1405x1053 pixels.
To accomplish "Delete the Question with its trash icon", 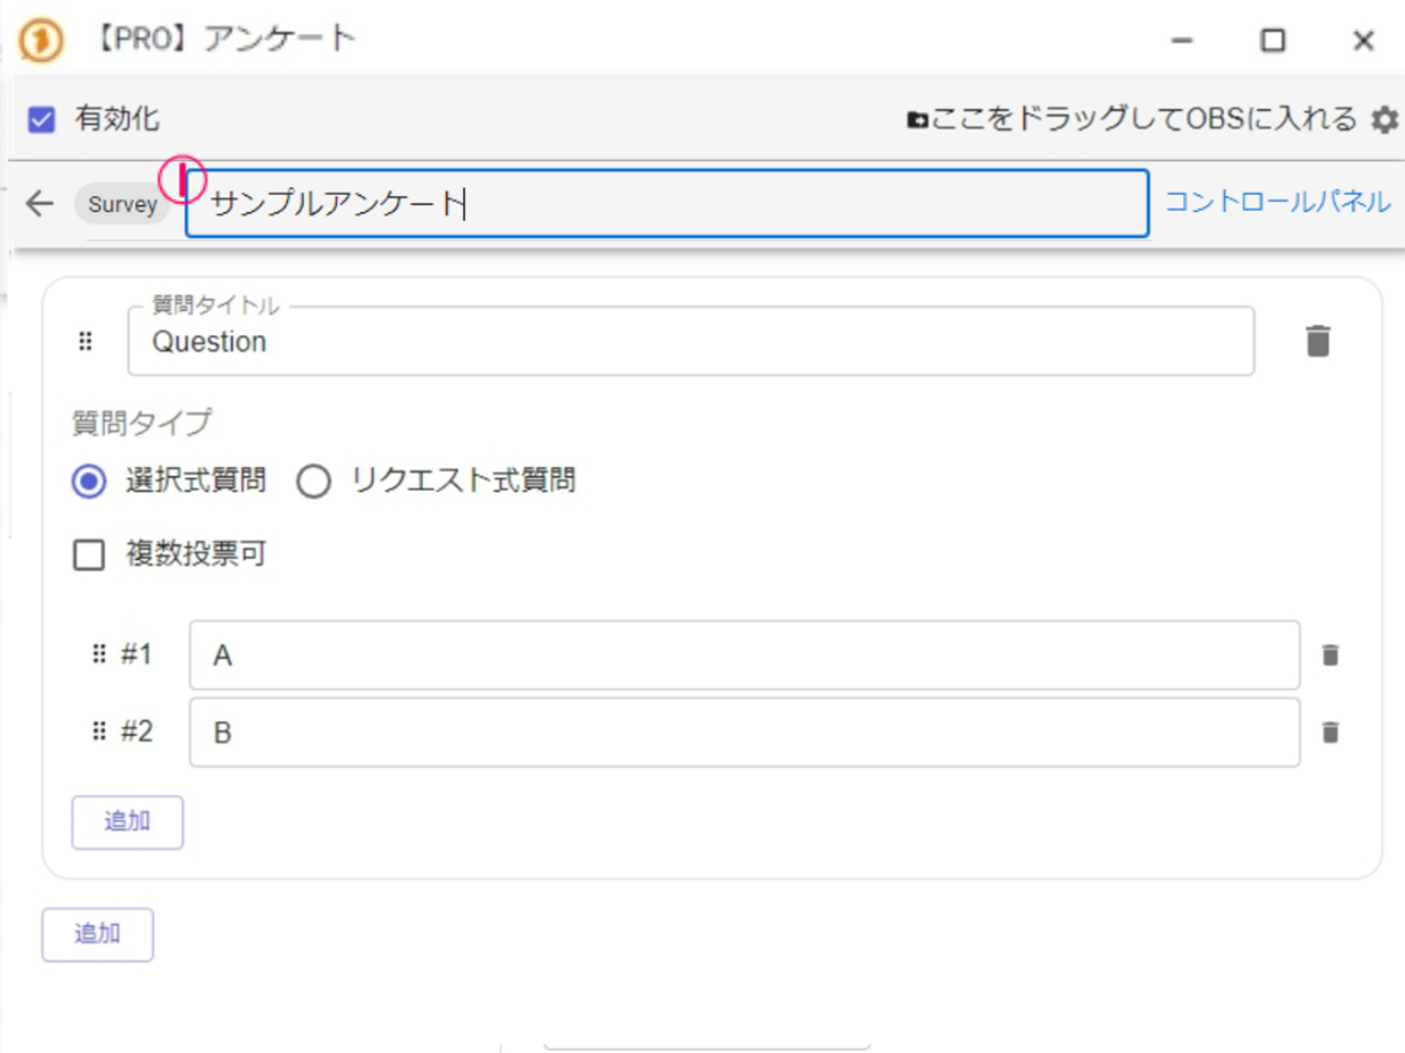I will (x=1317, y=341).
